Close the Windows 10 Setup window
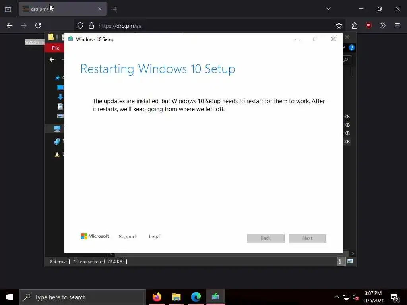Image resolution: width=407 pixels, height=305 pixels. point(333,39)
